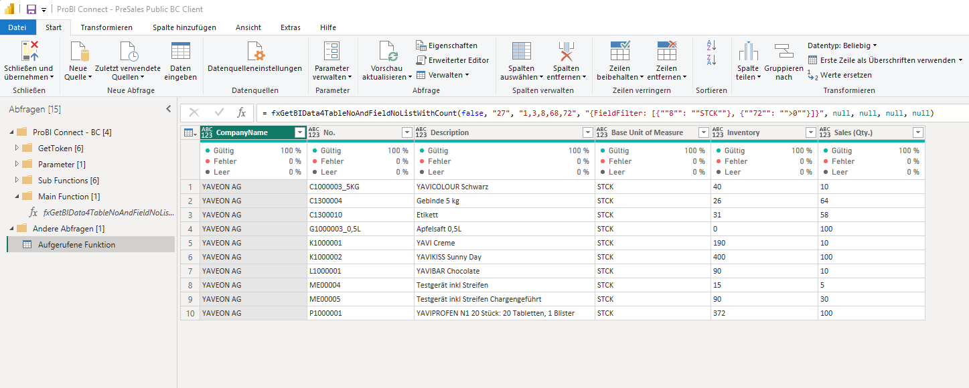Open Eigenschaften in the Abfrage group
This screenshot has width=969, height=388.
pos(447,45)
